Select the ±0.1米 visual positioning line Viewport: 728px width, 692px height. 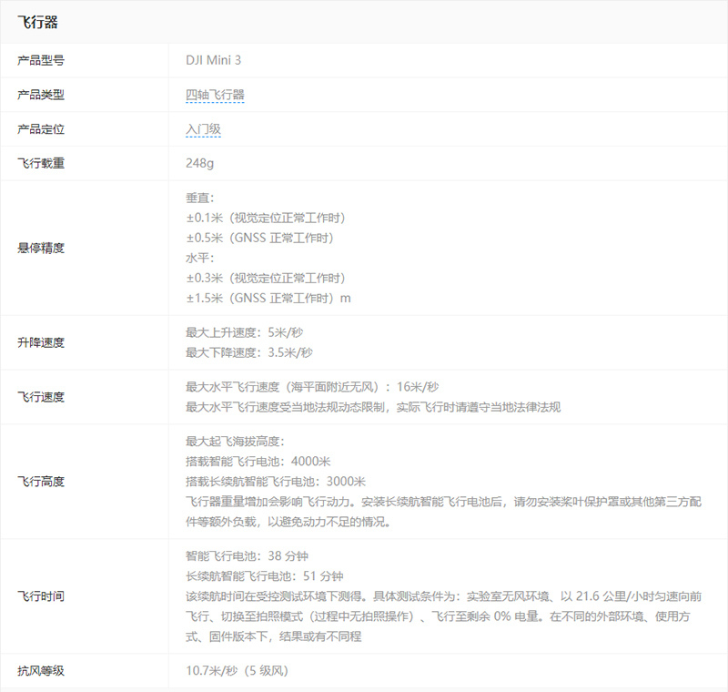(x=266, y=218)
